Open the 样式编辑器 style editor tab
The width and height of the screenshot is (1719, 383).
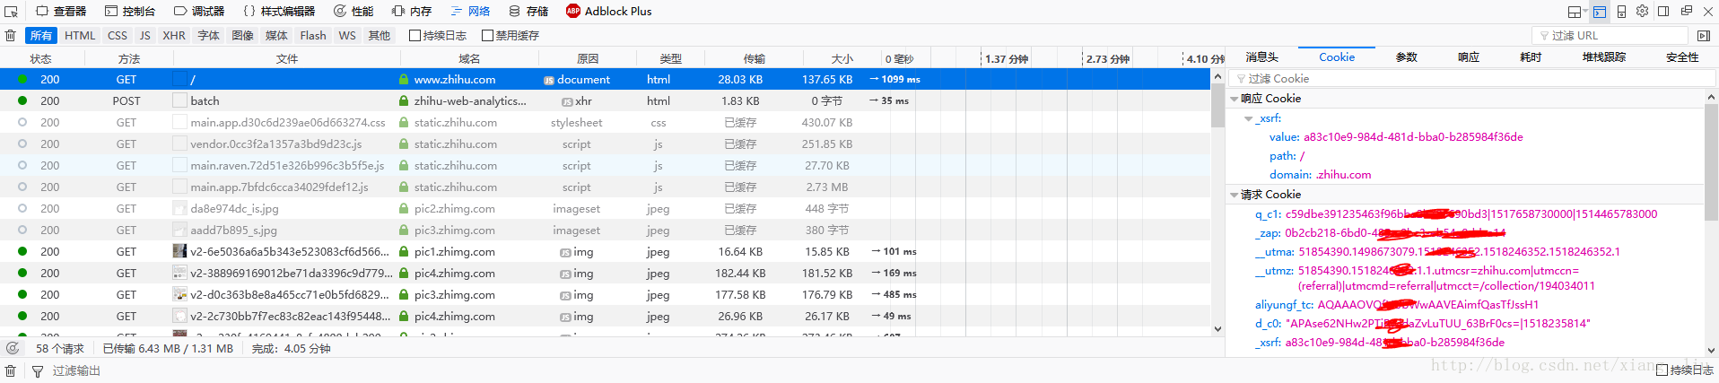[x=279, y=12]
